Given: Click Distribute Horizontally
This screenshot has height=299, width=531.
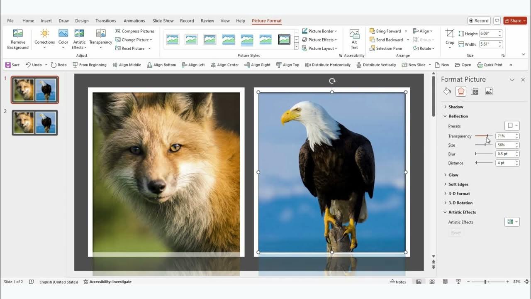Looking at the screenshot, I should (328, 65).
